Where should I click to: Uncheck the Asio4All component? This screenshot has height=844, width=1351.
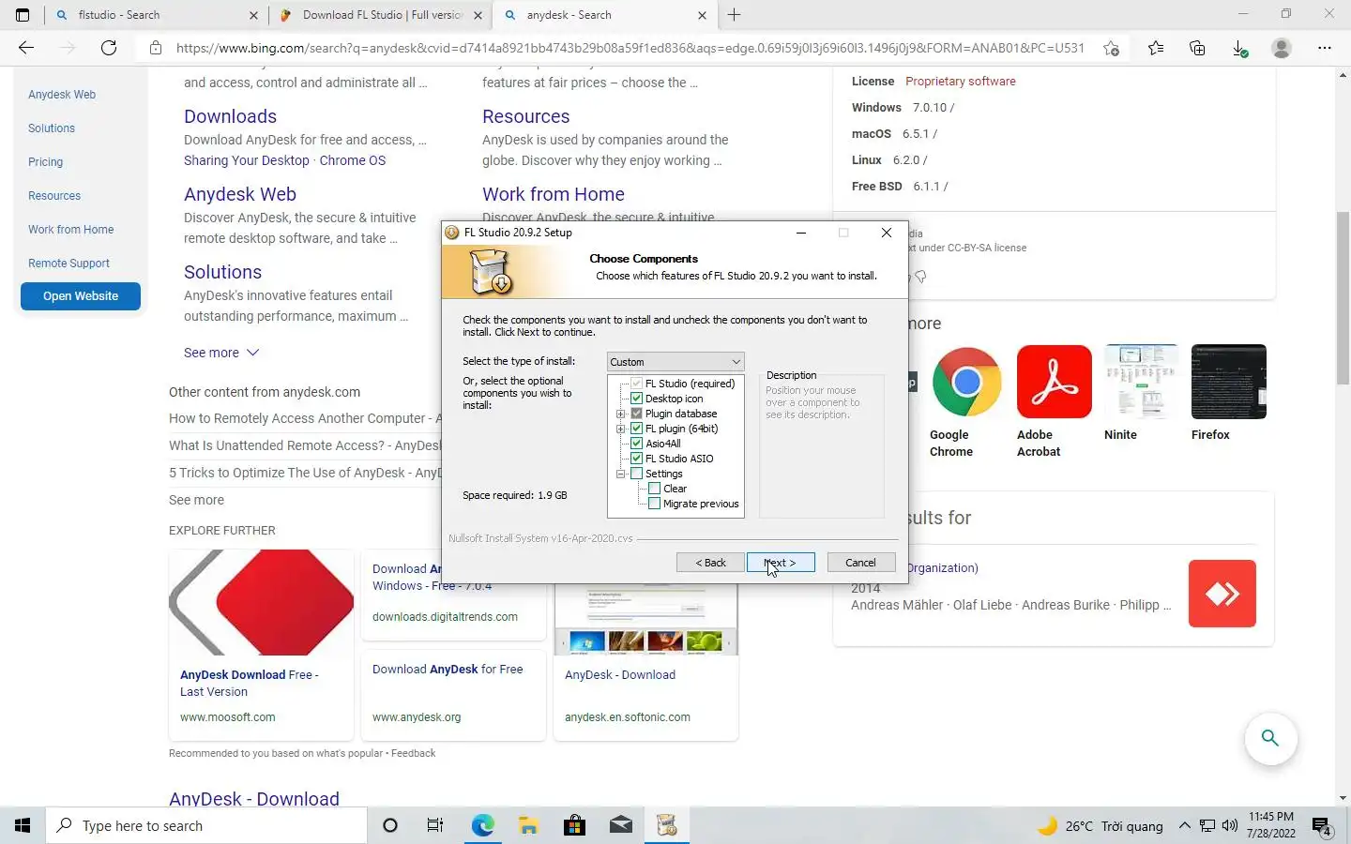coord(637,444)
